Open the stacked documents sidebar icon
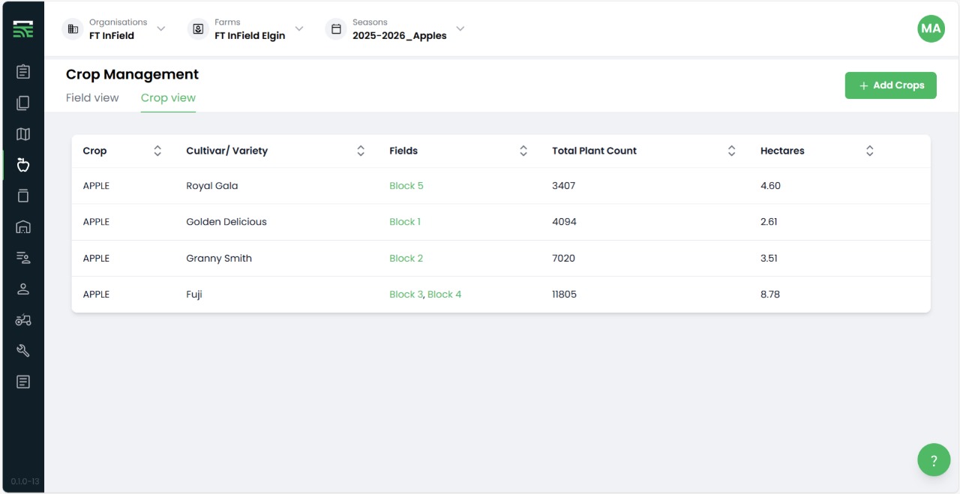 [x=23, y=103]
